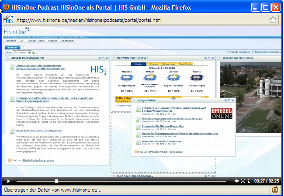Viewport: 284px width, 196px height.
Task: Open 'Armenien: Wiege des Christentums' link
Action: tap(162, 141)
